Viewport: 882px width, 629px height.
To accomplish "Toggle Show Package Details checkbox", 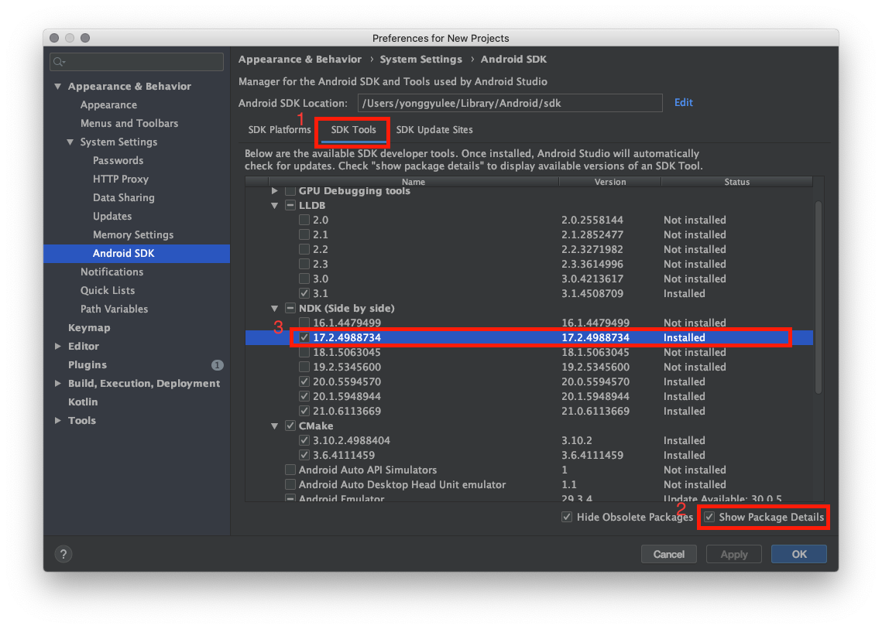I will tap(709, 517).
